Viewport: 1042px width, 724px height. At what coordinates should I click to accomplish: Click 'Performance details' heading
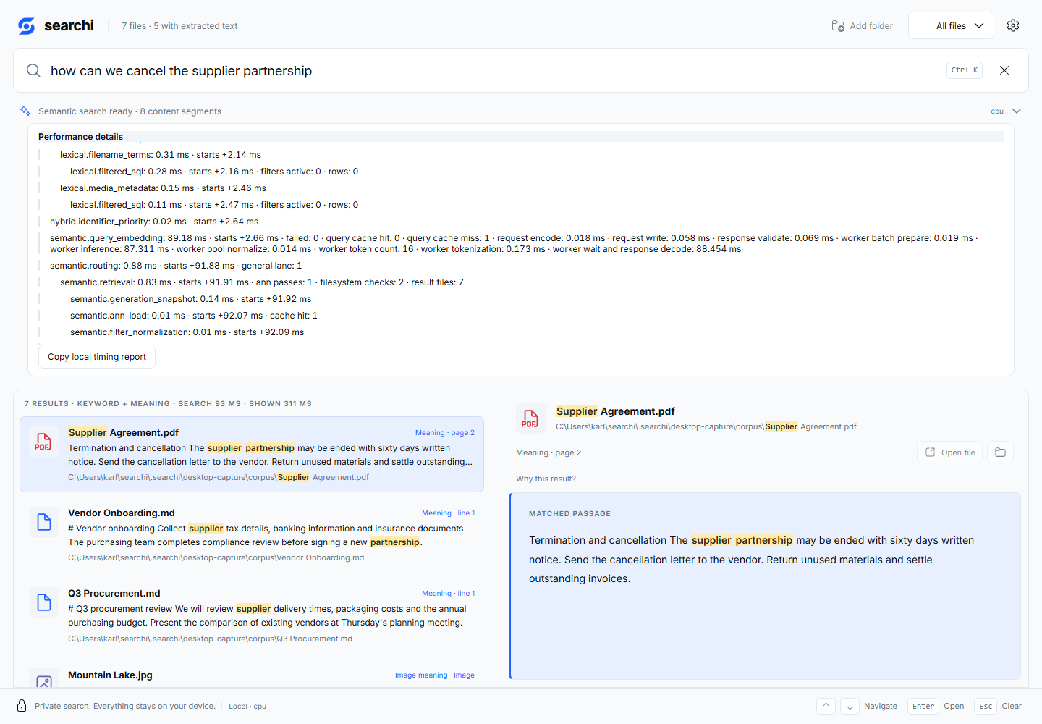pyautogui.click(x=80, y=137)
